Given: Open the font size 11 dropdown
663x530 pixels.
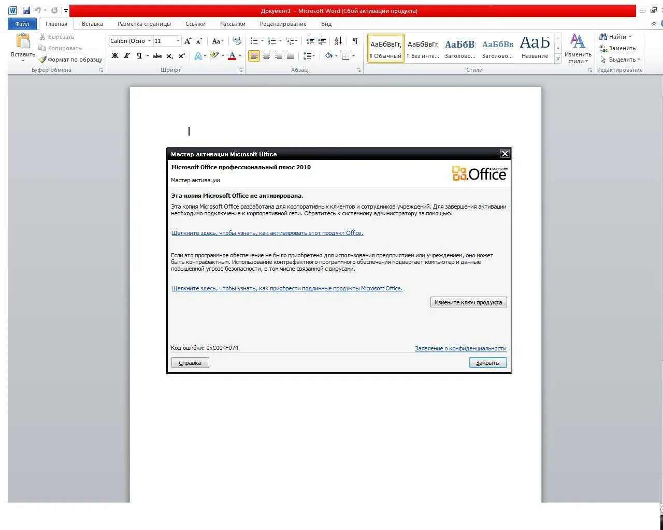Looking at the screenshot, I should pos(178,41).
